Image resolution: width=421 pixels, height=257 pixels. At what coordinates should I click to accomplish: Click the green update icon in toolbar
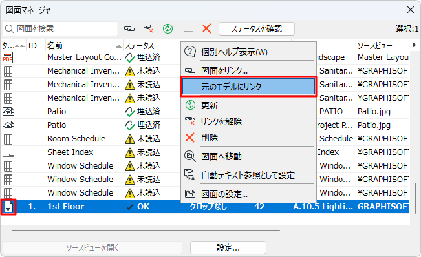click(x=167, y=28)
